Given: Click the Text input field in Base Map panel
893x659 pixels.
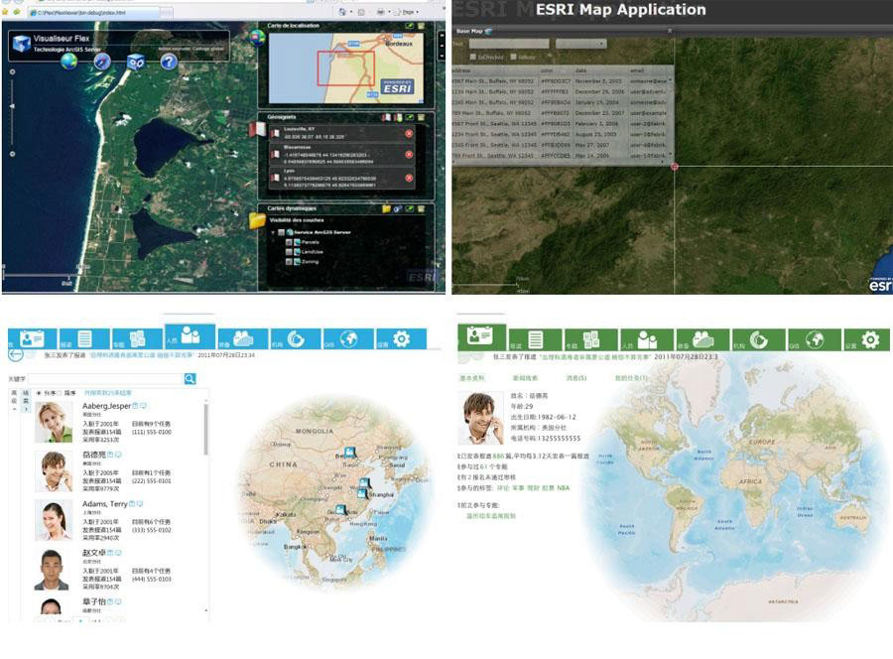Looking at the screenshot, I should (509, 44).
